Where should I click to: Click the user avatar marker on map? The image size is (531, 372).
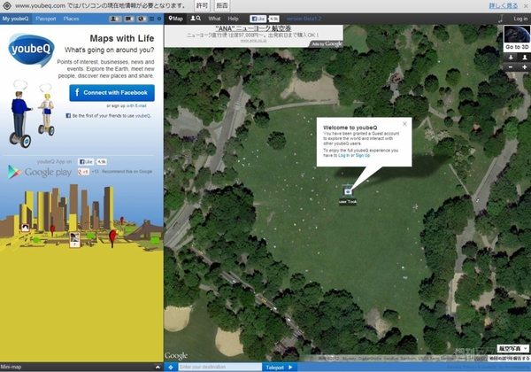348,192
